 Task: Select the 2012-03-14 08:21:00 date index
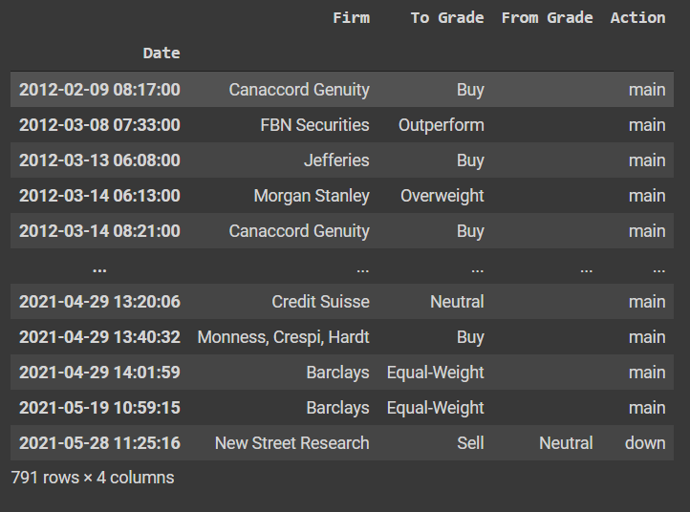pos(99,231)
